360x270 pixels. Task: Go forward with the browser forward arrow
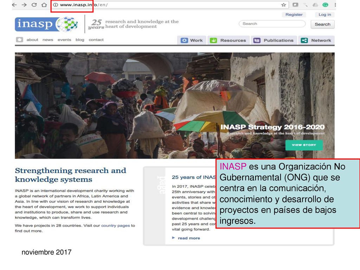pyautogui.click(x=24, y=5)
